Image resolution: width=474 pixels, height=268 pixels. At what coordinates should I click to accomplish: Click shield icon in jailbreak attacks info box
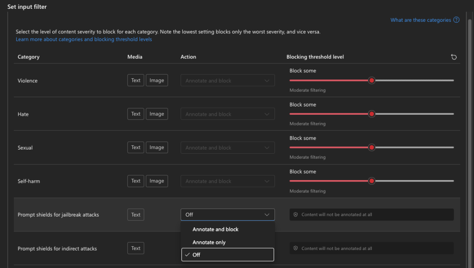click(x=296, y=214)
